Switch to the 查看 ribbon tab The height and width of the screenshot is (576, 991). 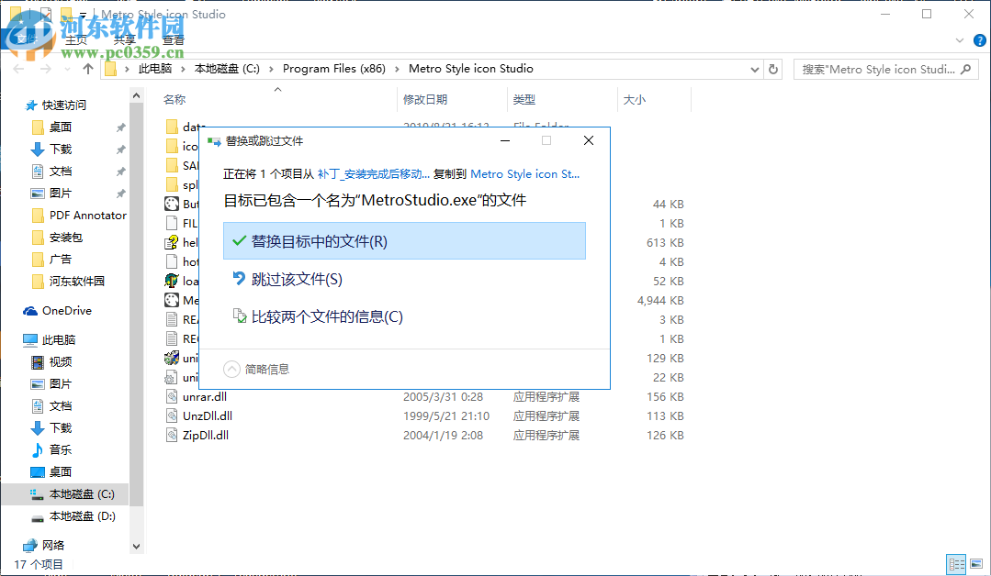174,39
